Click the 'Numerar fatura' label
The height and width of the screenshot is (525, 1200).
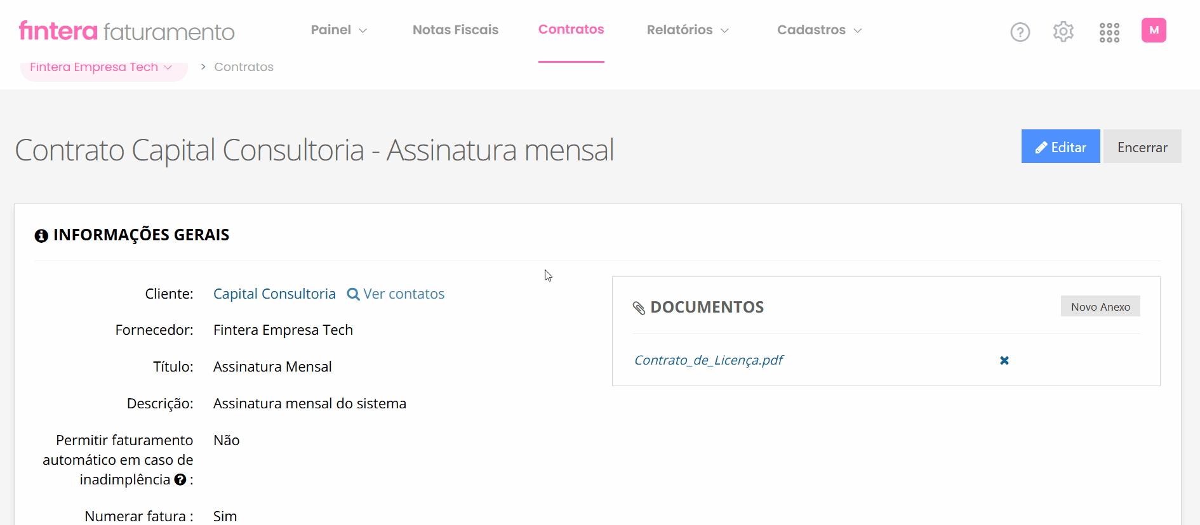[x=138, y=516]
